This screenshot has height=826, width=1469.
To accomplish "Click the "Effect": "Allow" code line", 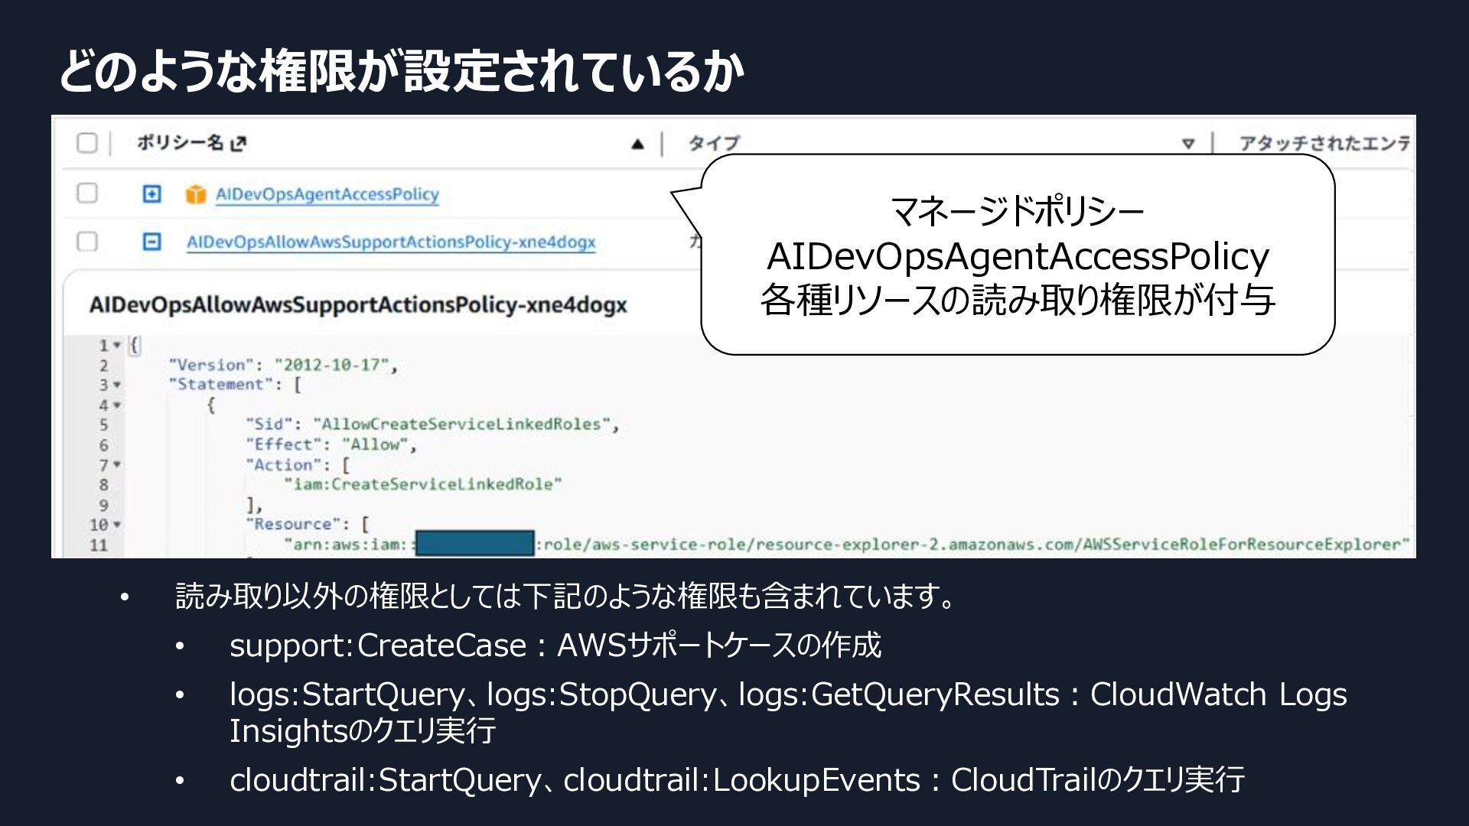I will pos(331,444).
